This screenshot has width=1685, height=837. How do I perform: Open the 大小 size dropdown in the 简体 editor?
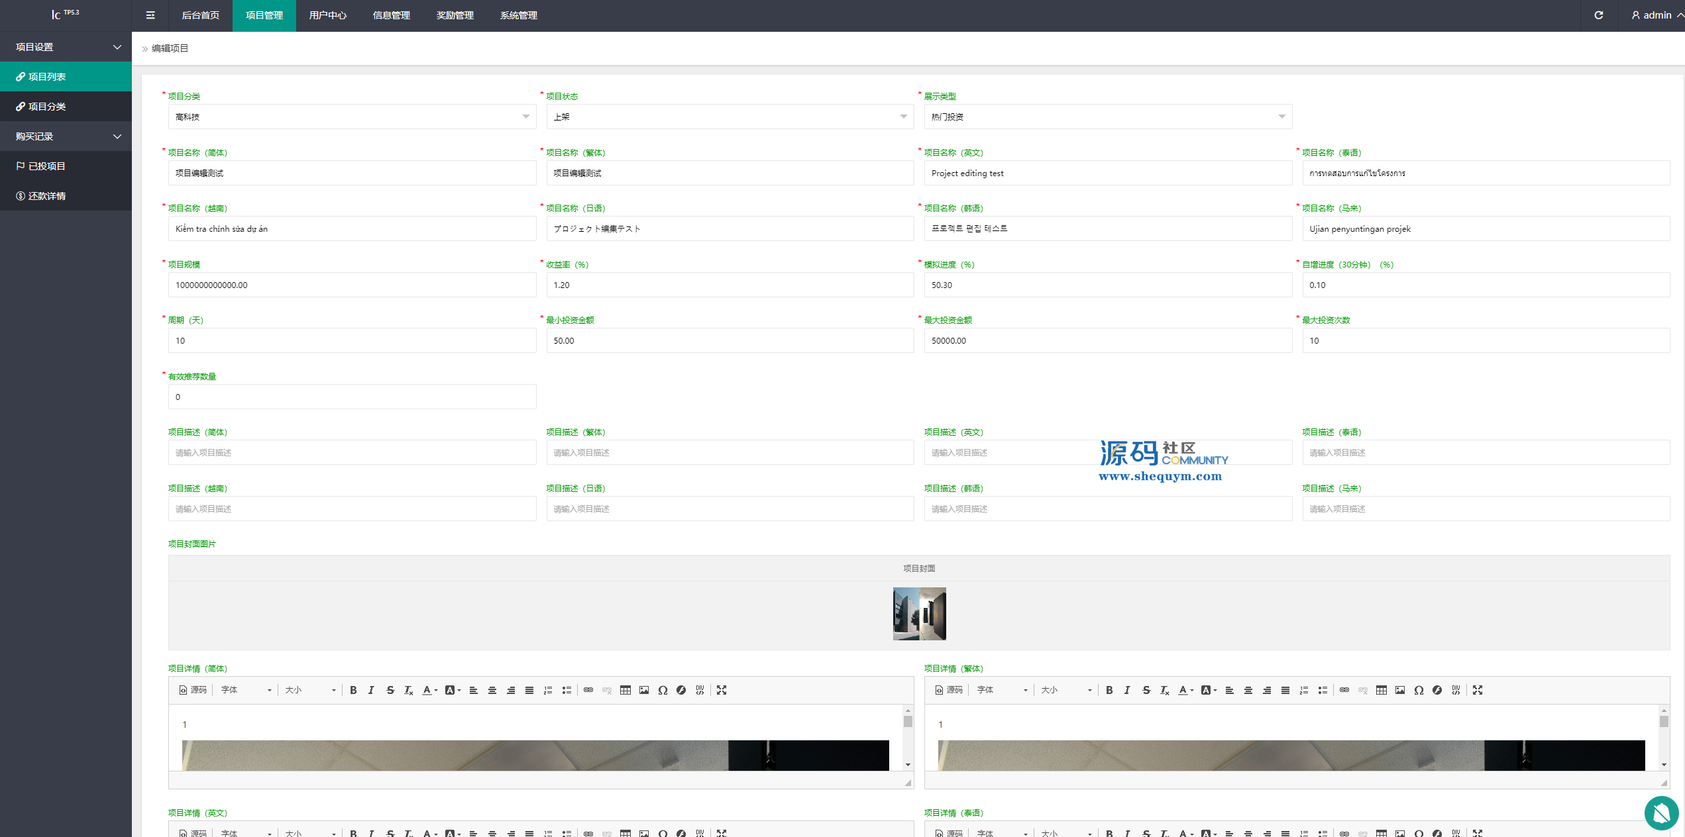click(x=310, y=690)
